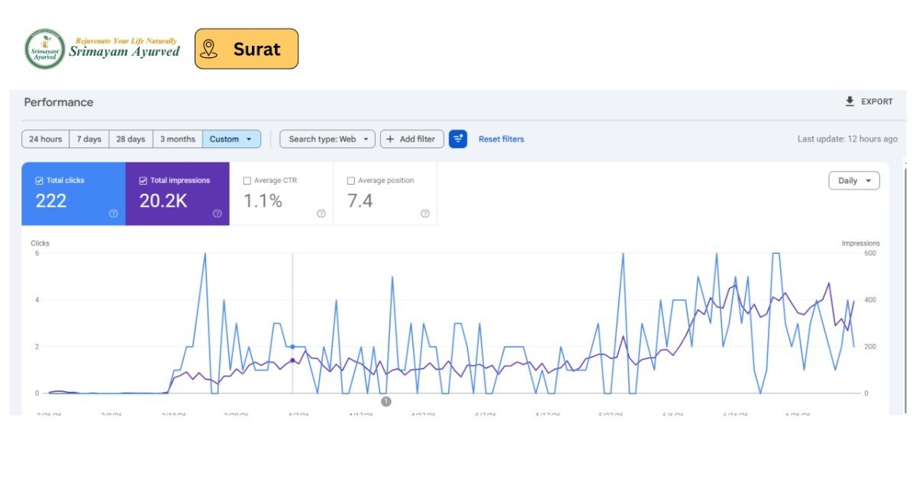Select the 3 months range tab
This screenshot has height=495, width=916.
click(x=178, y=139)
